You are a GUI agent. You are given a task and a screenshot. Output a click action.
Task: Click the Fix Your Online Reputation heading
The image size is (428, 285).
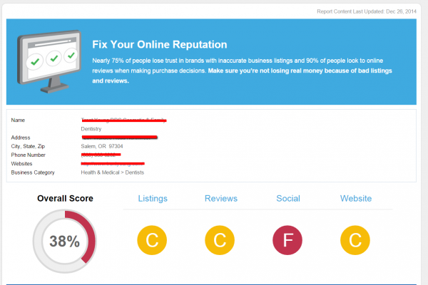pos(160,44)
